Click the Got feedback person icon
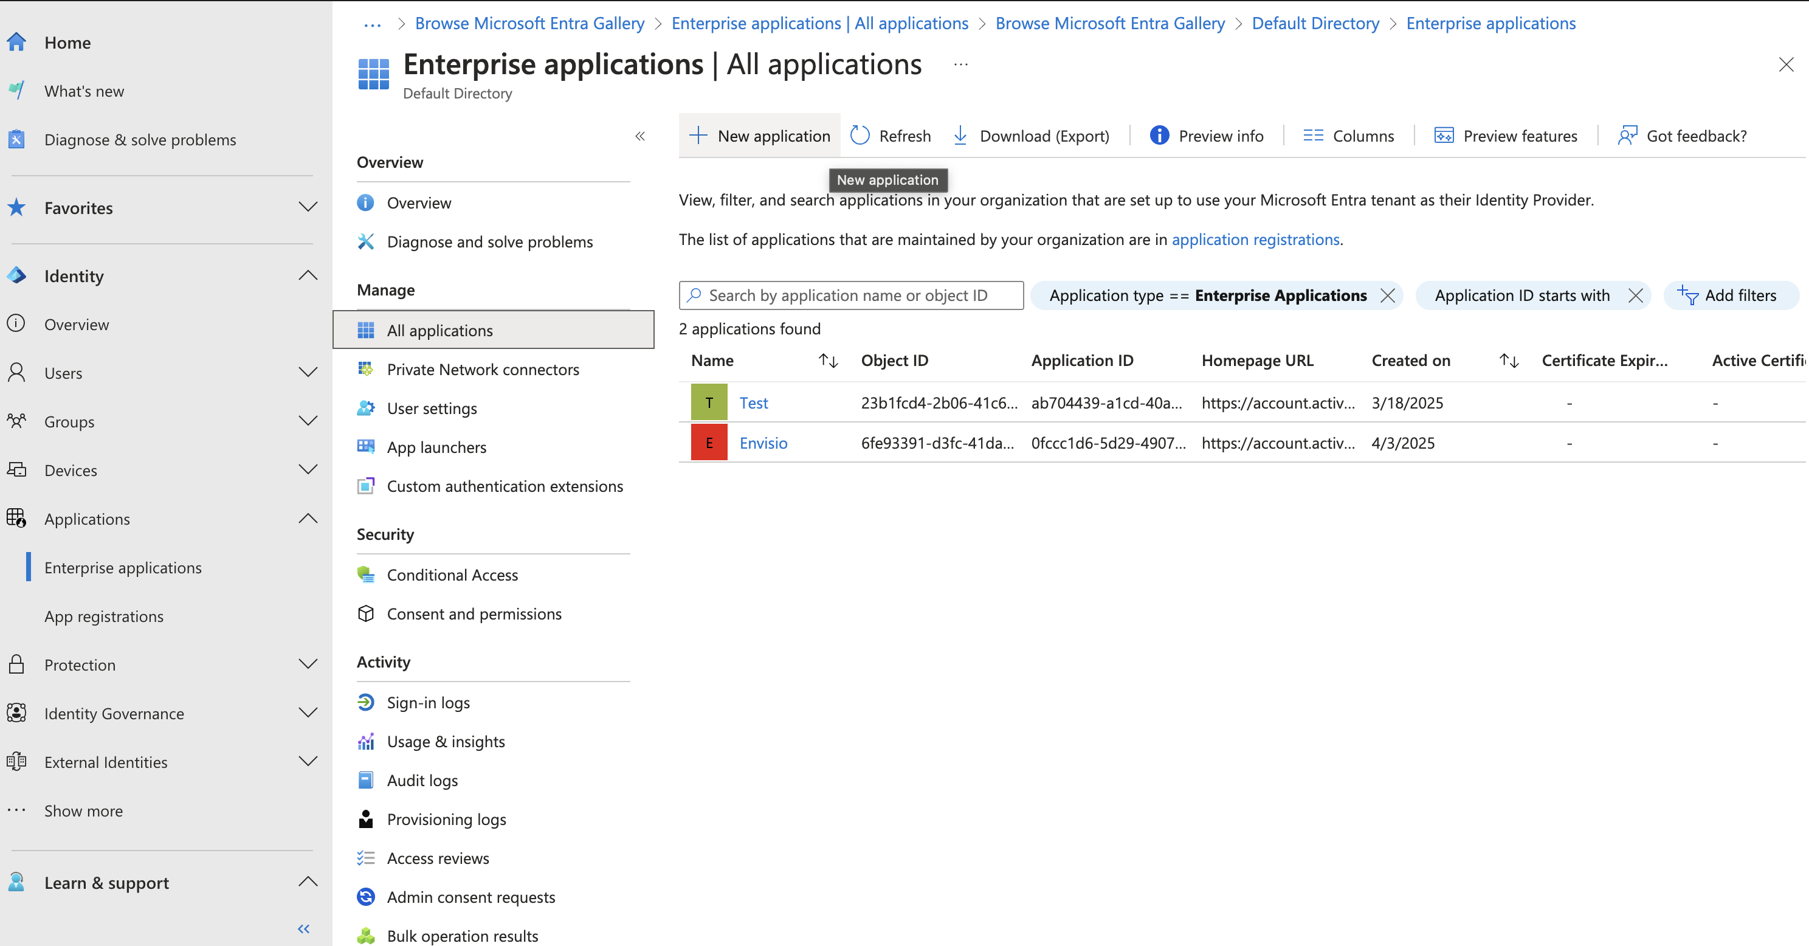The height and width of the screenshot is (946, 1809). pyautogui.click(x=1628, y=135)
